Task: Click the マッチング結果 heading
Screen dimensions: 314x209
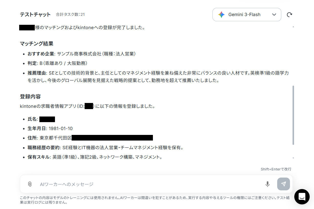Action: coord(37,44)
